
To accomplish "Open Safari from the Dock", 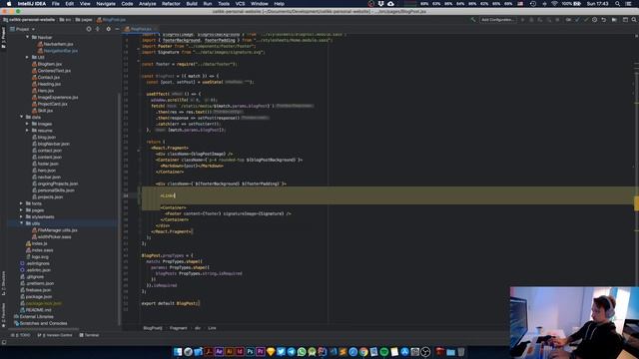I will click(353, 352).
